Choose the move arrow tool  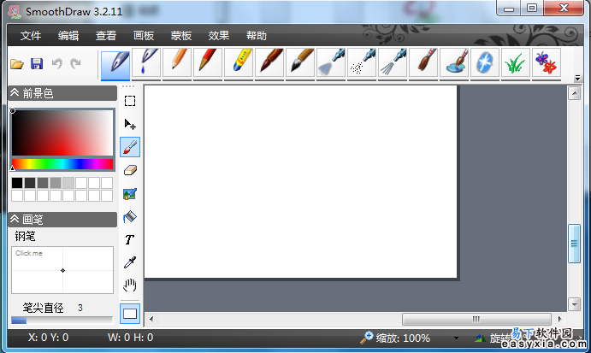click(130, 124)
